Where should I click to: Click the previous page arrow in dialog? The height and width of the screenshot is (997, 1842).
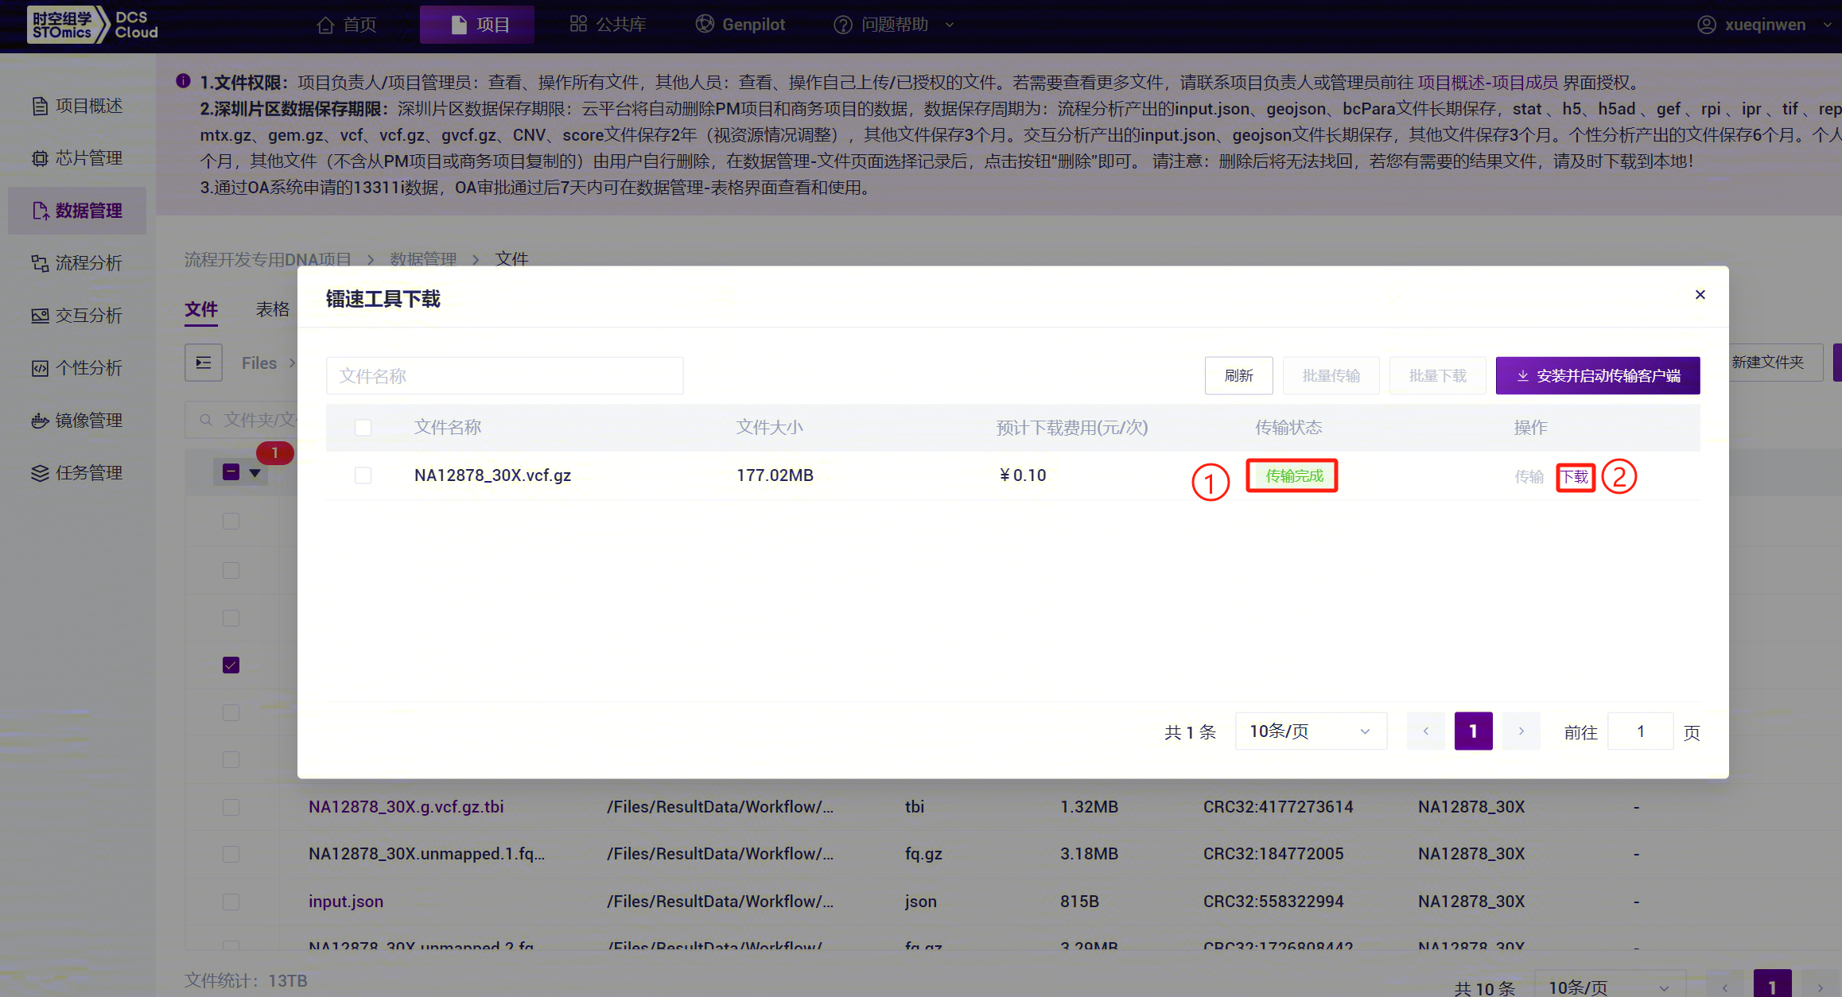coord(1426,731)
